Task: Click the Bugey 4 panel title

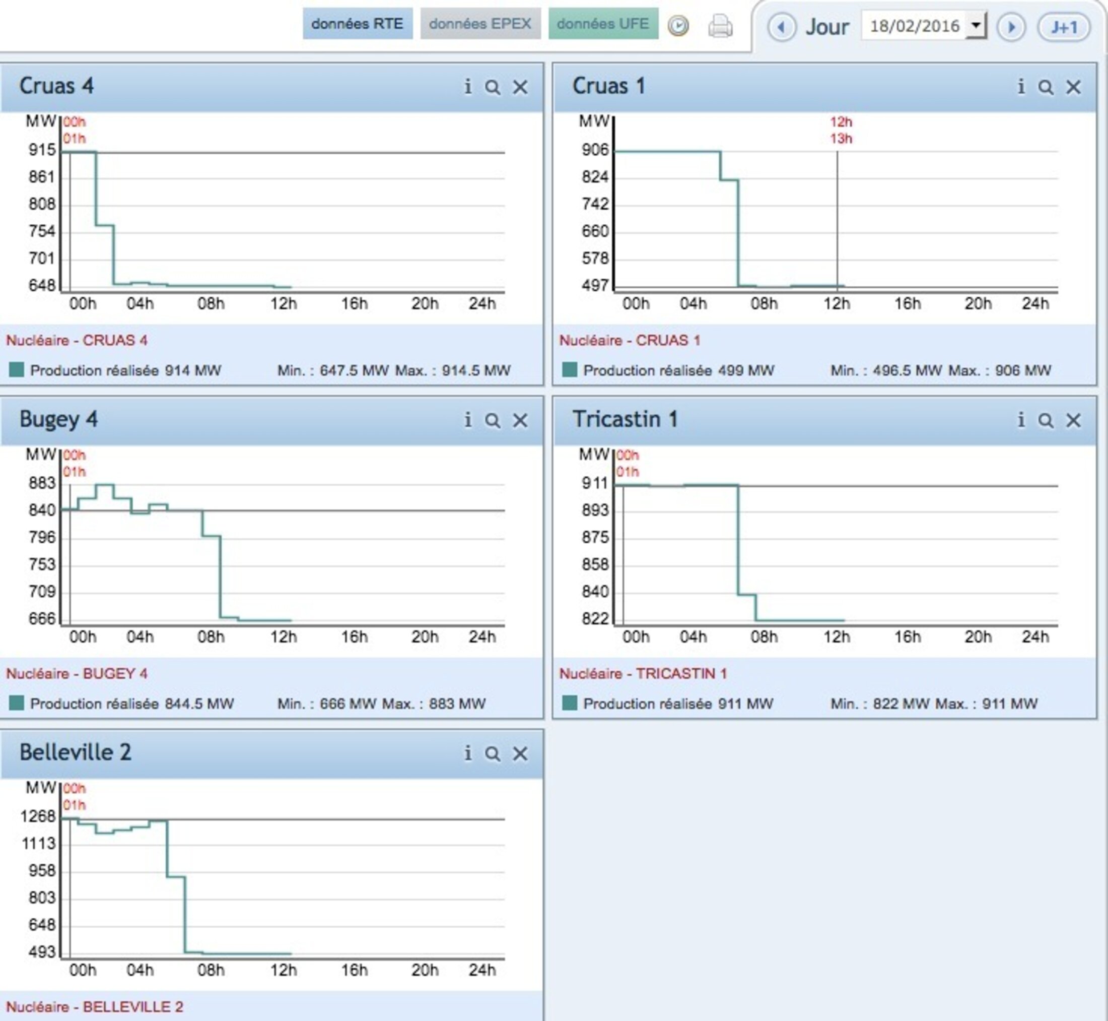Action: pyautogui.click(x=58, y=420)
